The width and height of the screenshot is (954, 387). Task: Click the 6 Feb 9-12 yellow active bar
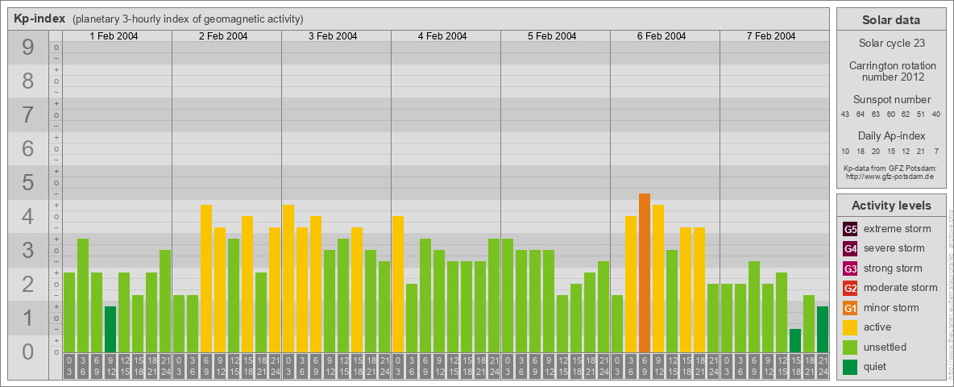point(658,279)
